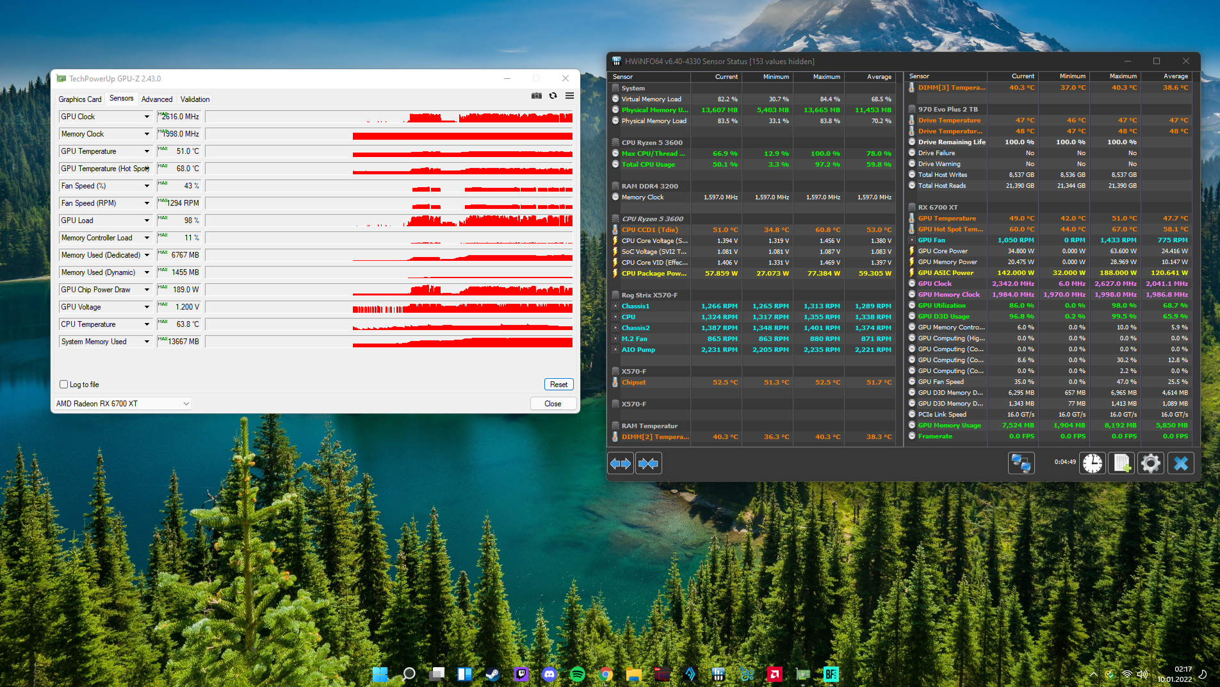The image size is (1220, 687).
Task: Select the AIO Pump row in HWiNFO
Action: [x=752, y=349]
